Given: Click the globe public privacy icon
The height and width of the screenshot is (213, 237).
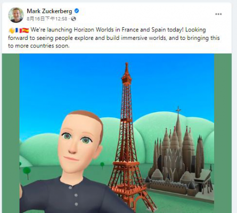Looking at the screenshot, I should [x=73, y=19].
